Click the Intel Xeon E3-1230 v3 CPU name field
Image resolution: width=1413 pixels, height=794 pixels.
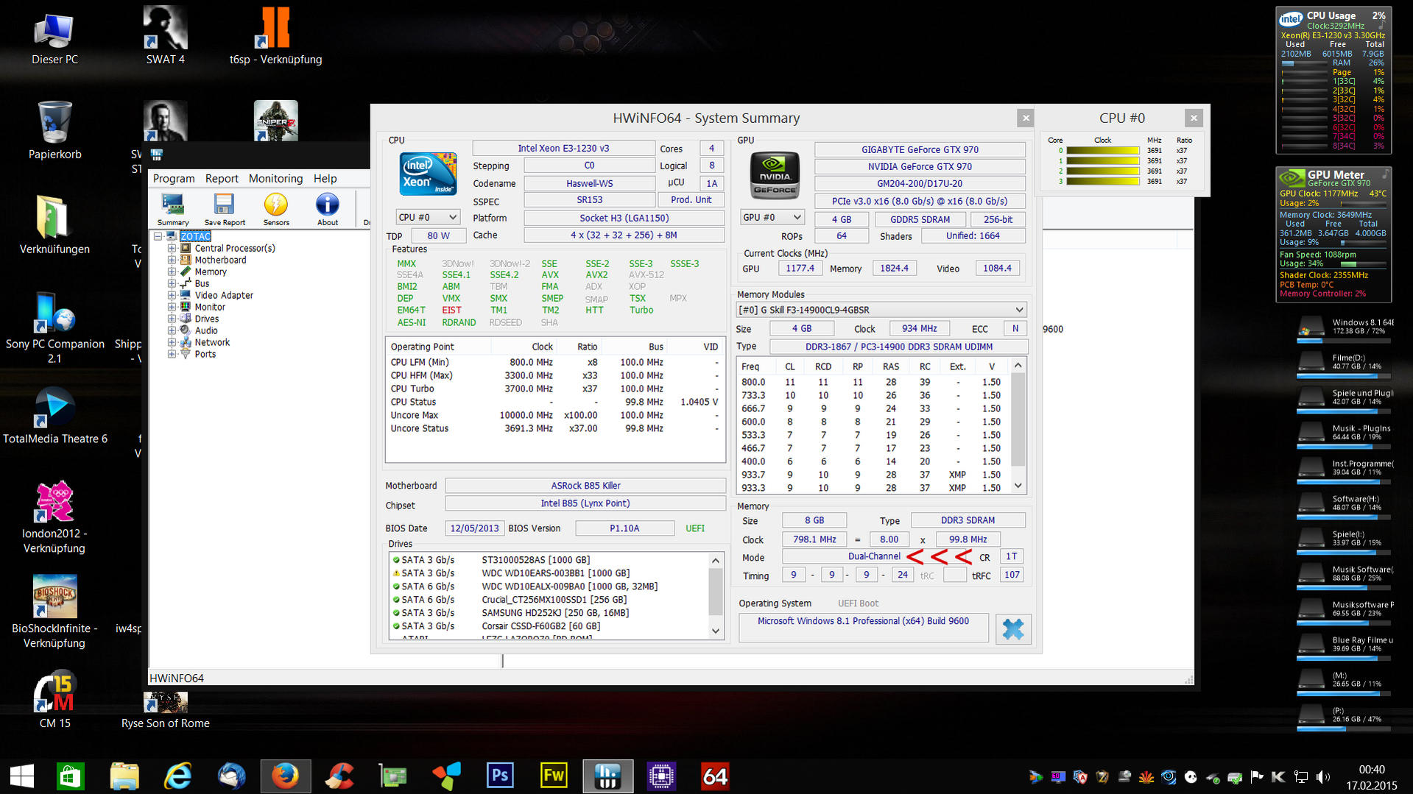pos(563,148)
